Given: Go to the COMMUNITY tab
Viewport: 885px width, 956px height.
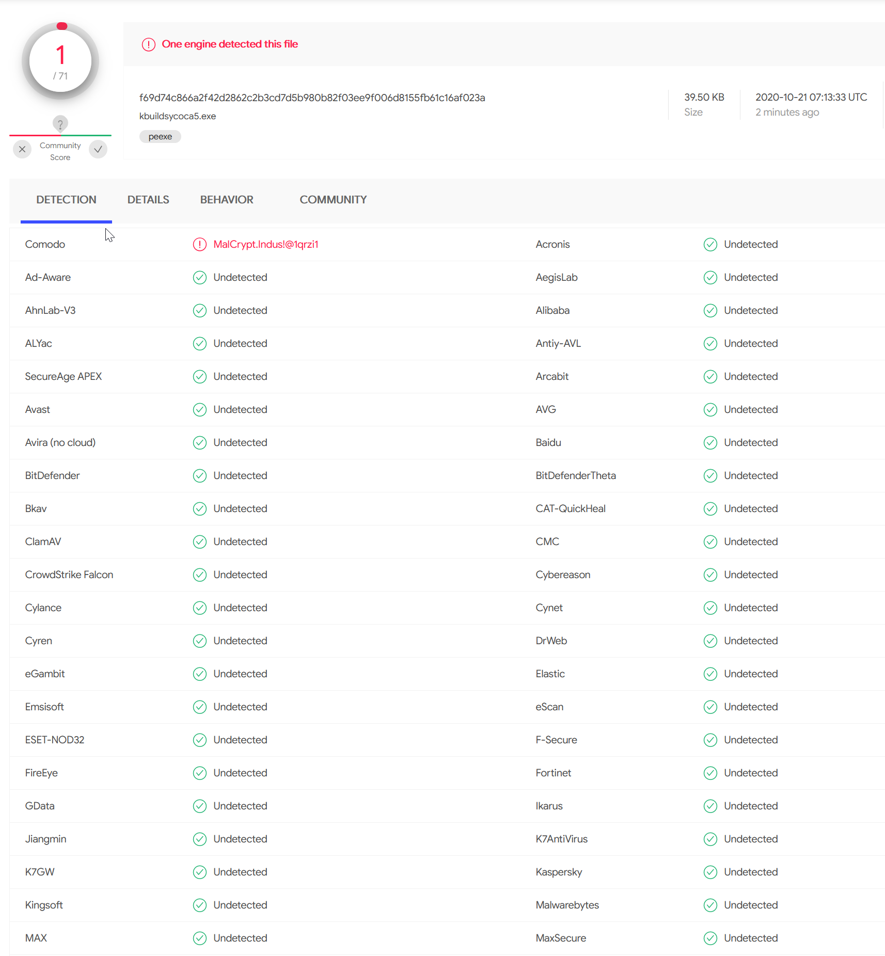Looking at the screenshot, I should pos(333,200).
